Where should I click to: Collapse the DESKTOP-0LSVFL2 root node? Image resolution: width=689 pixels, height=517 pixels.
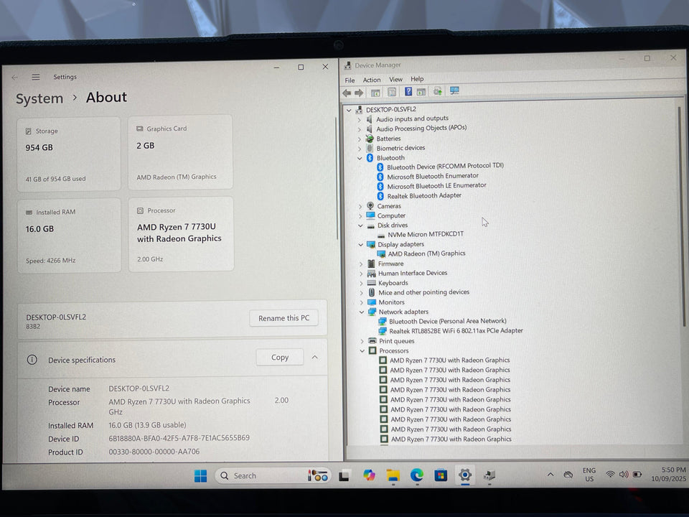349,110
